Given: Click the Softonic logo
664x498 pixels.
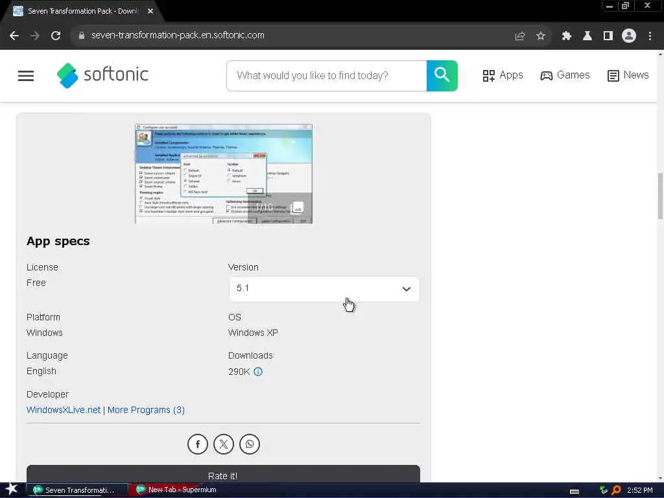Looking at the screenshot, I should pos(102,75).
